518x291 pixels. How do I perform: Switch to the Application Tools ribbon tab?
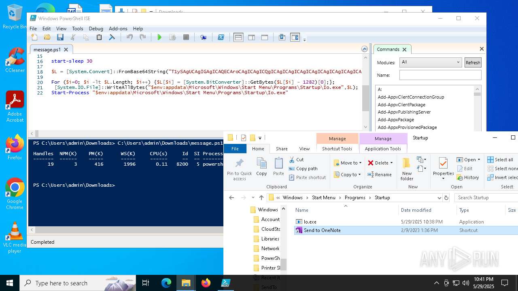point(383,149)
